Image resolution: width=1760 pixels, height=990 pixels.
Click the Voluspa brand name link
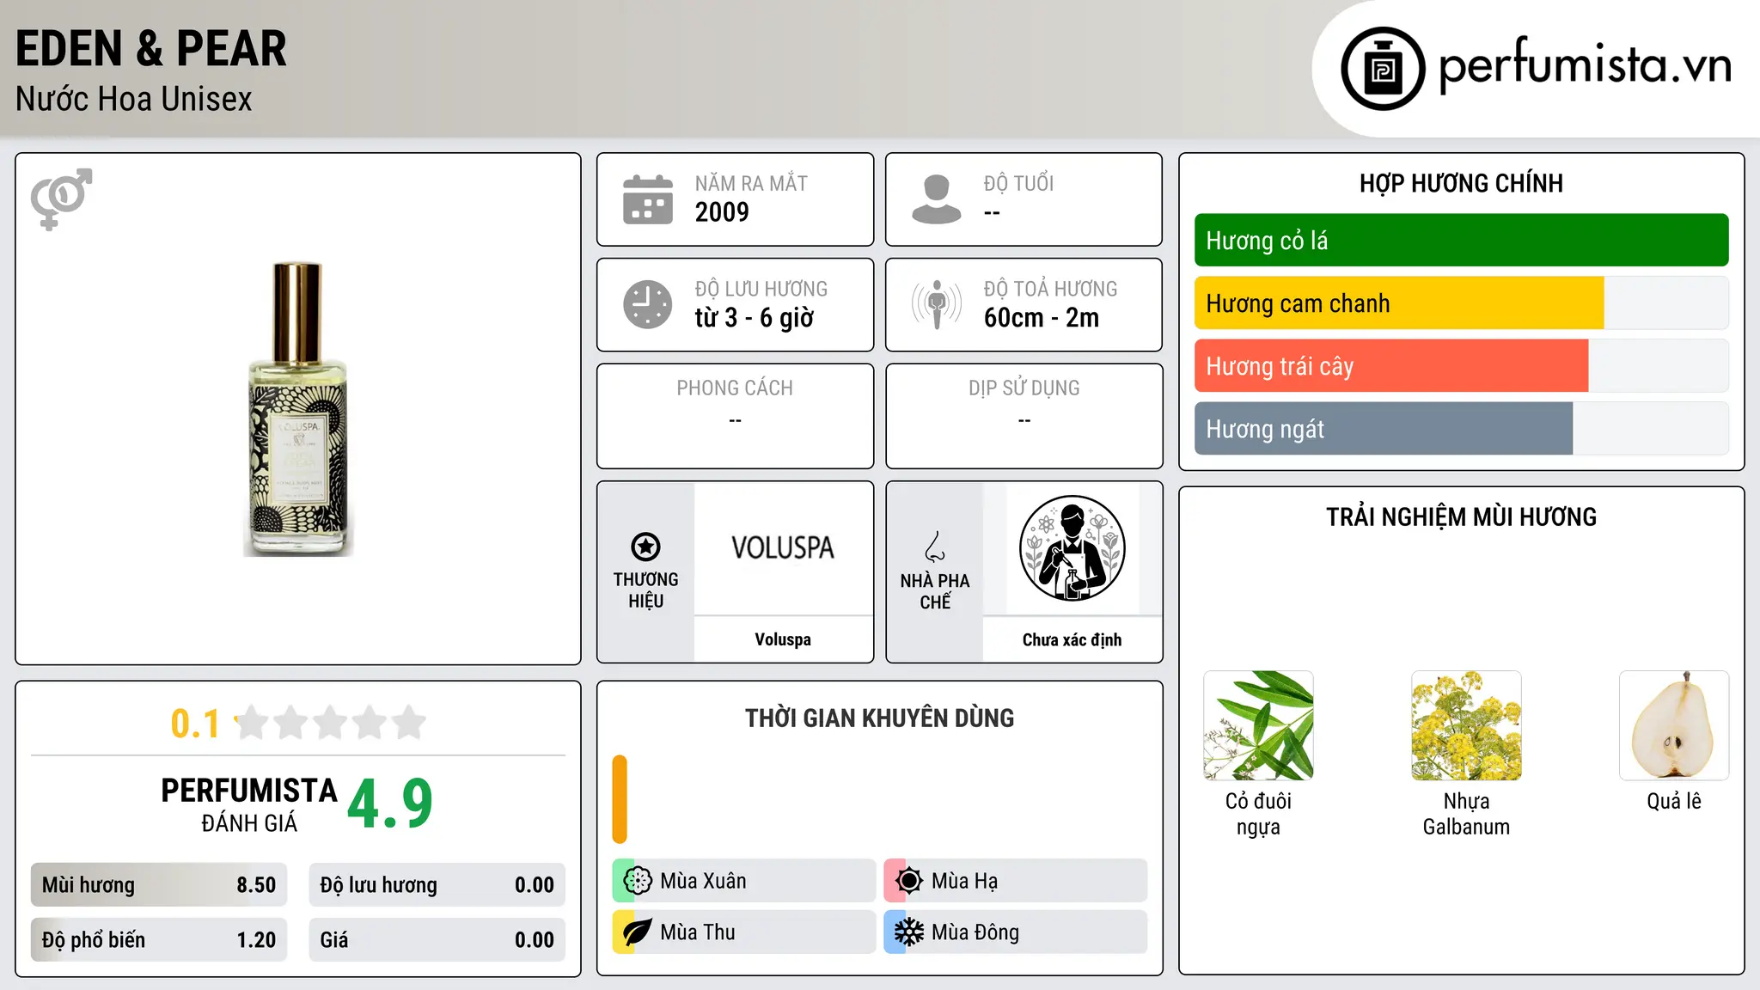tap(783, 639)
